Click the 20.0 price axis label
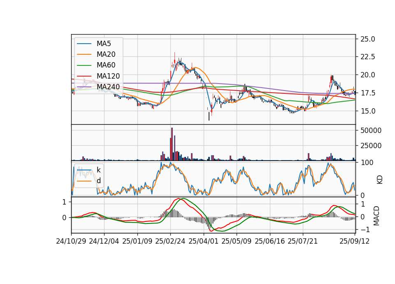 point(368,75)
